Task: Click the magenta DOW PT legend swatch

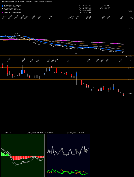Action: (3, 12)
